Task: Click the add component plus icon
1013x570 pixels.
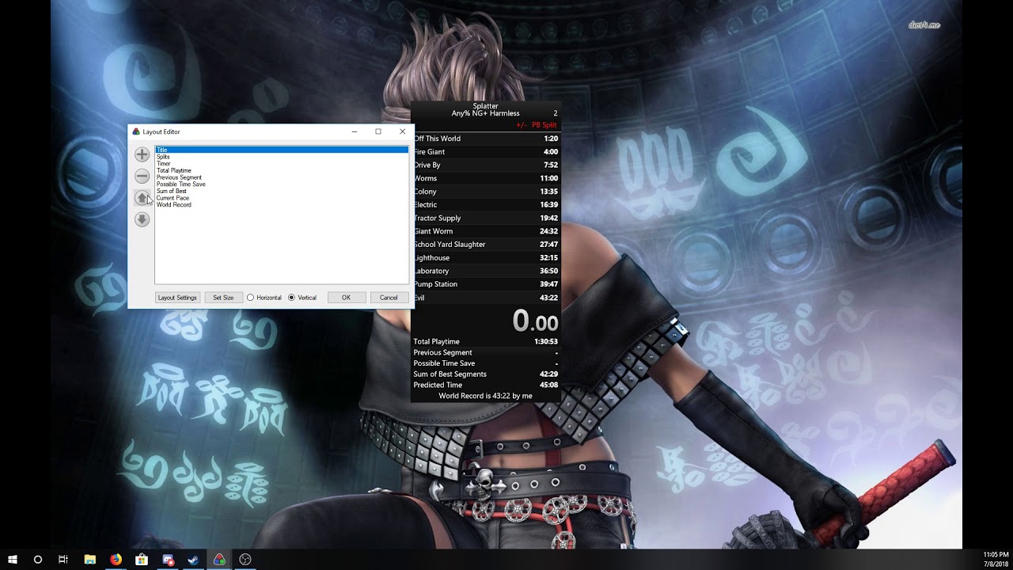Action: (142, 154)
